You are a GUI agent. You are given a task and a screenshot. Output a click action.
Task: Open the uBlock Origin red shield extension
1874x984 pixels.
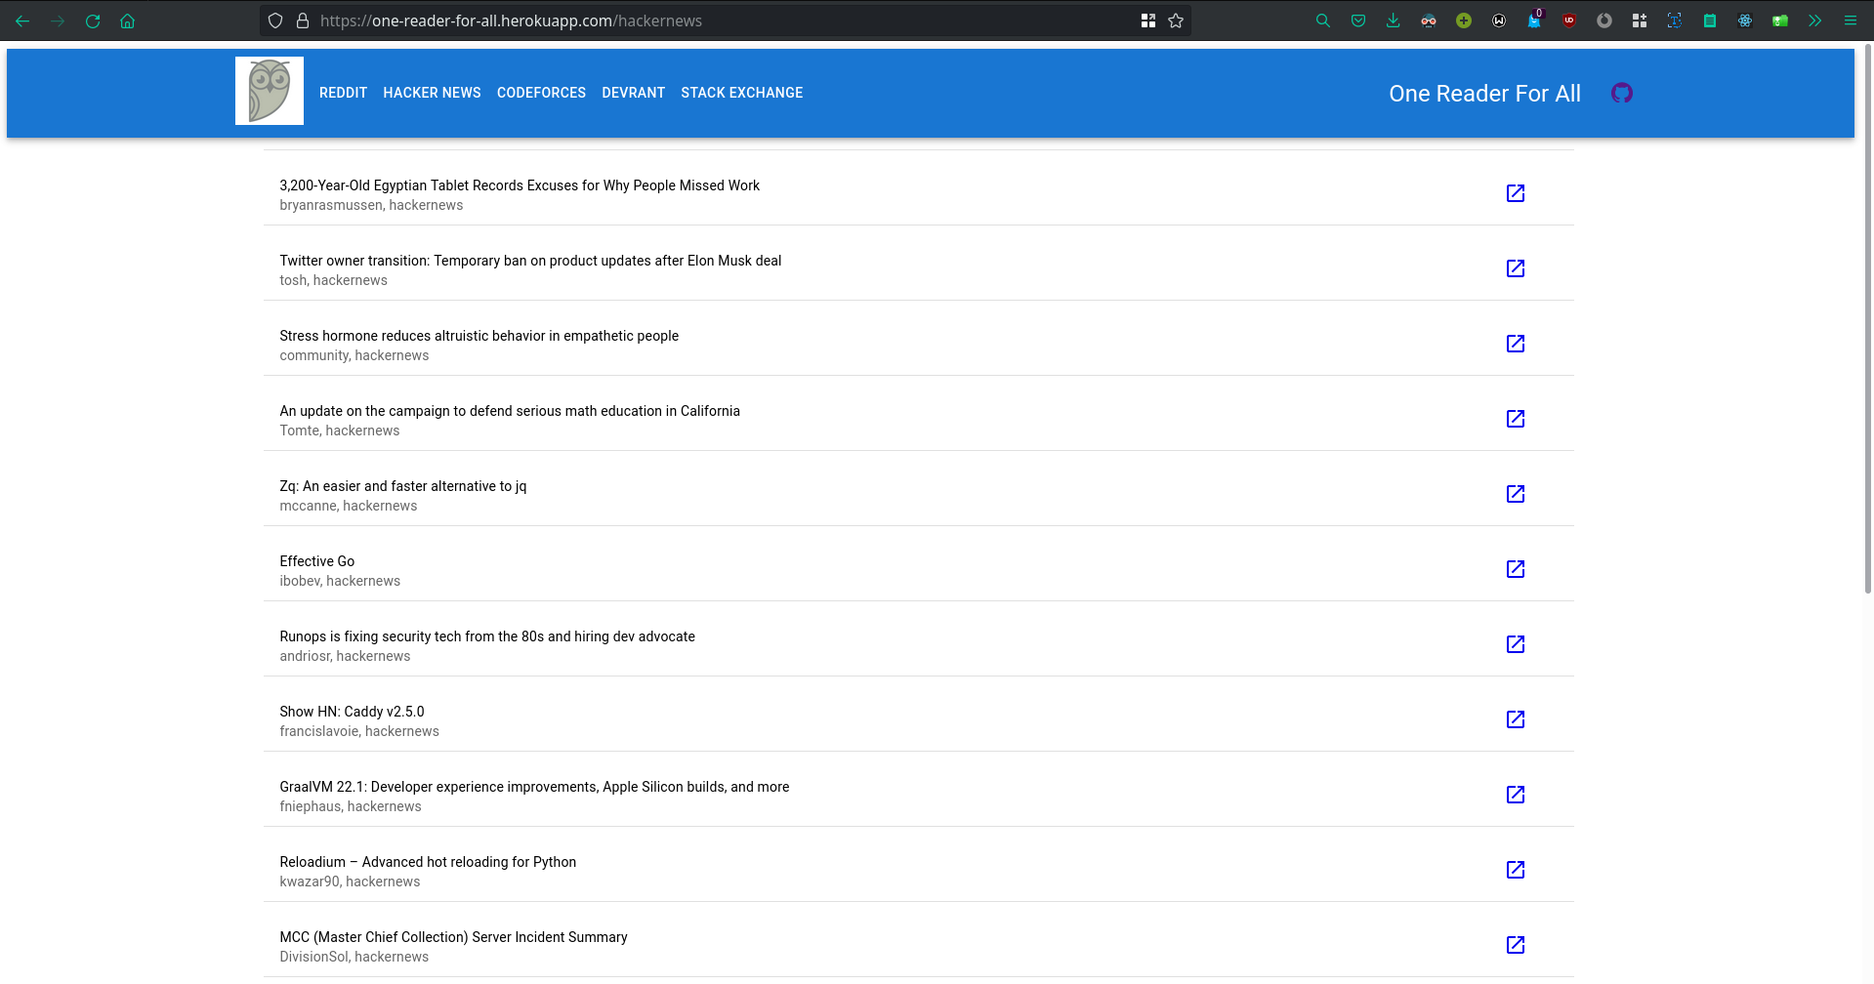(x=1569, y=20)
